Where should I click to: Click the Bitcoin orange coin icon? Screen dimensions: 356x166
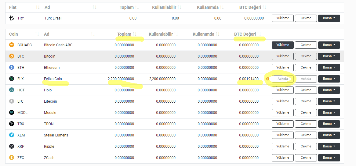(x=12, y=56)
